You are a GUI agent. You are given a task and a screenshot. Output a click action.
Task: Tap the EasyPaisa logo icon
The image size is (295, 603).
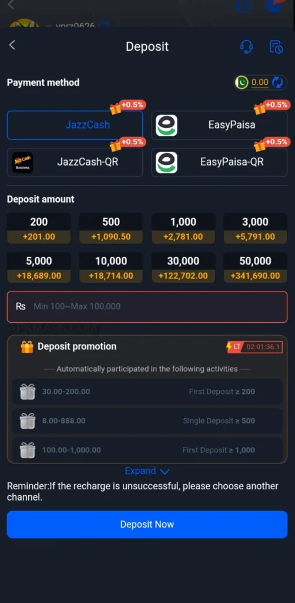click(166, 125)
